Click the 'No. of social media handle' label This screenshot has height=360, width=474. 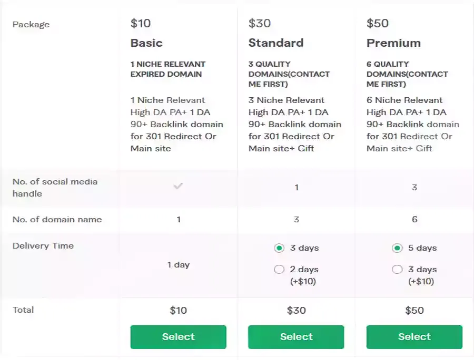tap(55, 188)
